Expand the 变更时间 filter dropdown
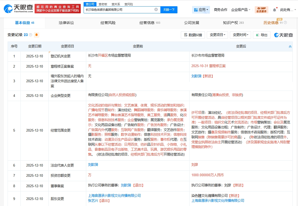 pyautogui.click(x=240, y=35)
